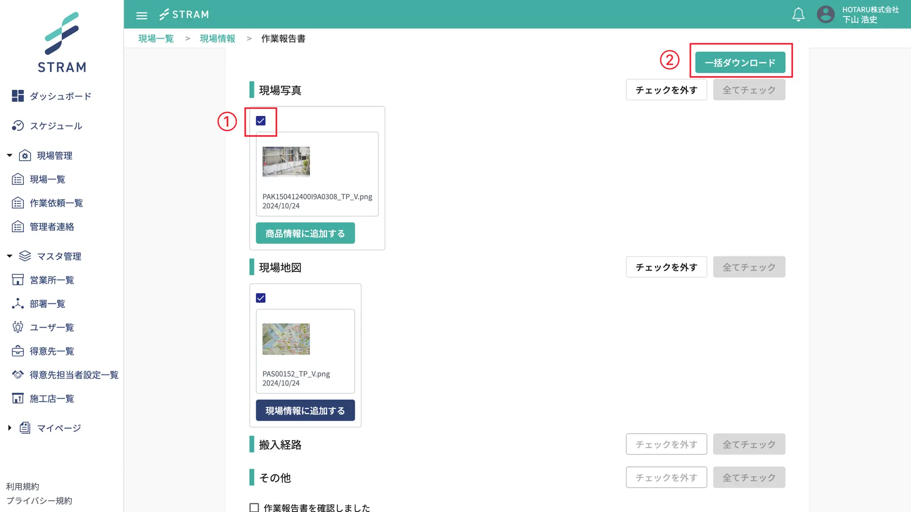Open the site photo thumbnail image
The width and height of the screenshot is (911, 512).
coord(286,162)
